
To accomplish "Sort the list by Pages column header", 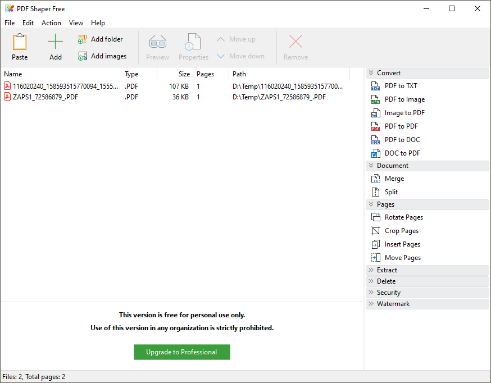I will (x=211, y=74).
